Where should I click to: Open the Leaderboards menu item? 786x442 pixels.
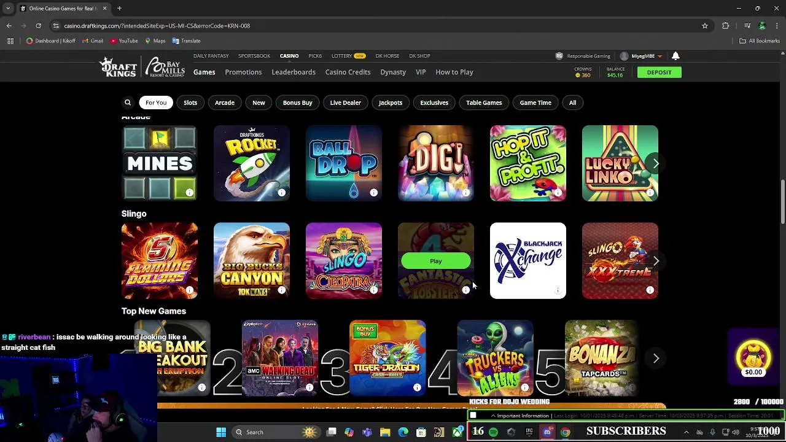(x=294, y=72)
